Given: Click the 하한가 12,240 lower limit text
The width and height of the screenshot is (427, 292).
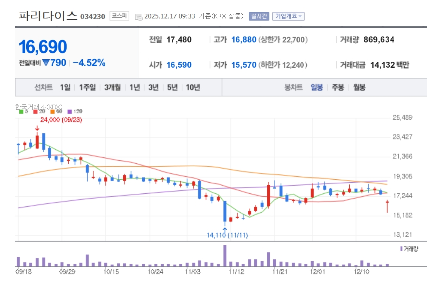Looking at the screenshot, I should (x=283, y=65).
